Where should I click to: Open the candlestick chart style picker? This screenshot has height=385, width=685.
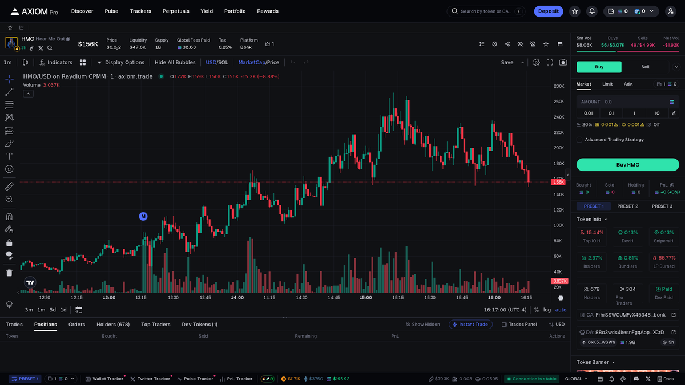(x=25, y=62)
